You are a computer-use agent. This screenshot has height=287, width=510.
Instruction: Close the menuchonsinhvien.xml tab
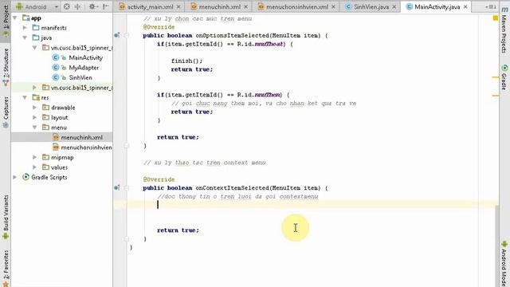(x=333, y=7)
